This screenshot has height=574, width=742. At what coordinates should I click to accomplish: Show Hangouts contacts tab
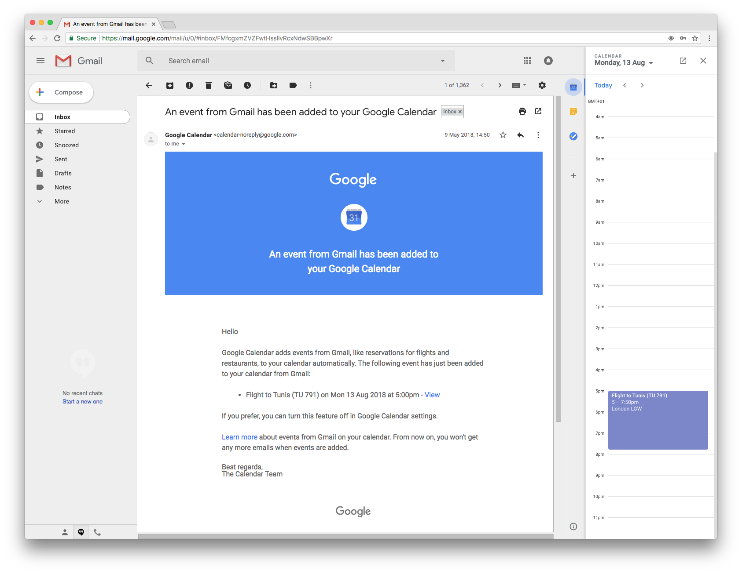click(65, 532)
